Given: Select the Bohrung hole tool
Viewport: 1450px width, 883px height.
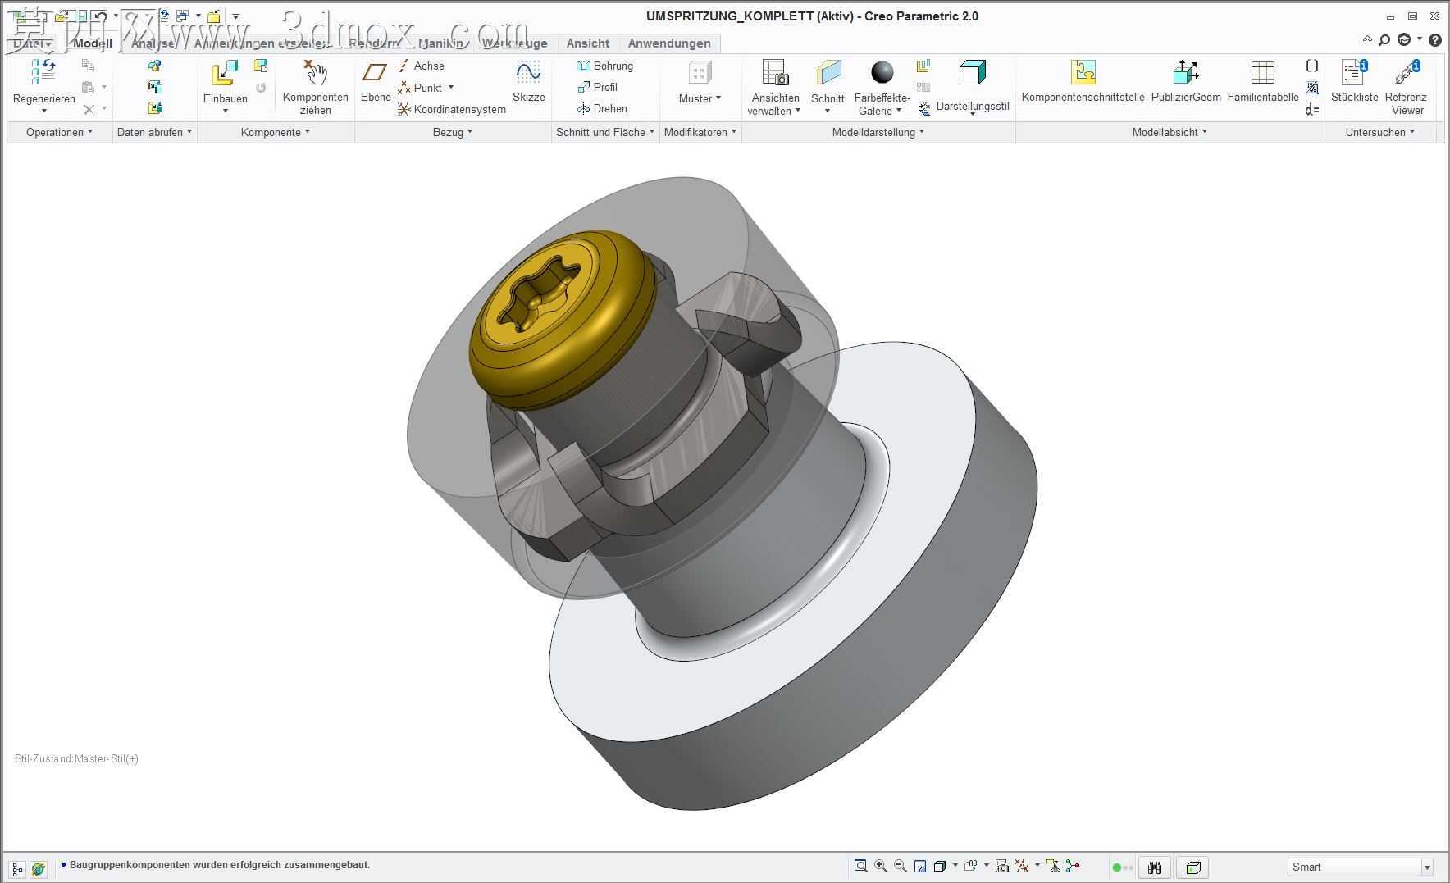Looking at the screenshot, I should coord(605,66).
